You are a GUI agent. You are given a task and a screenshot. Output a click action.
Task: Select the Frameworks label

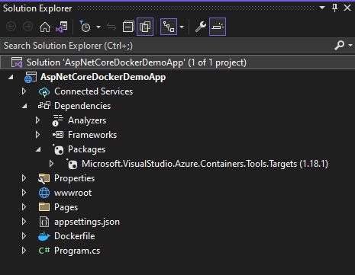92,135
